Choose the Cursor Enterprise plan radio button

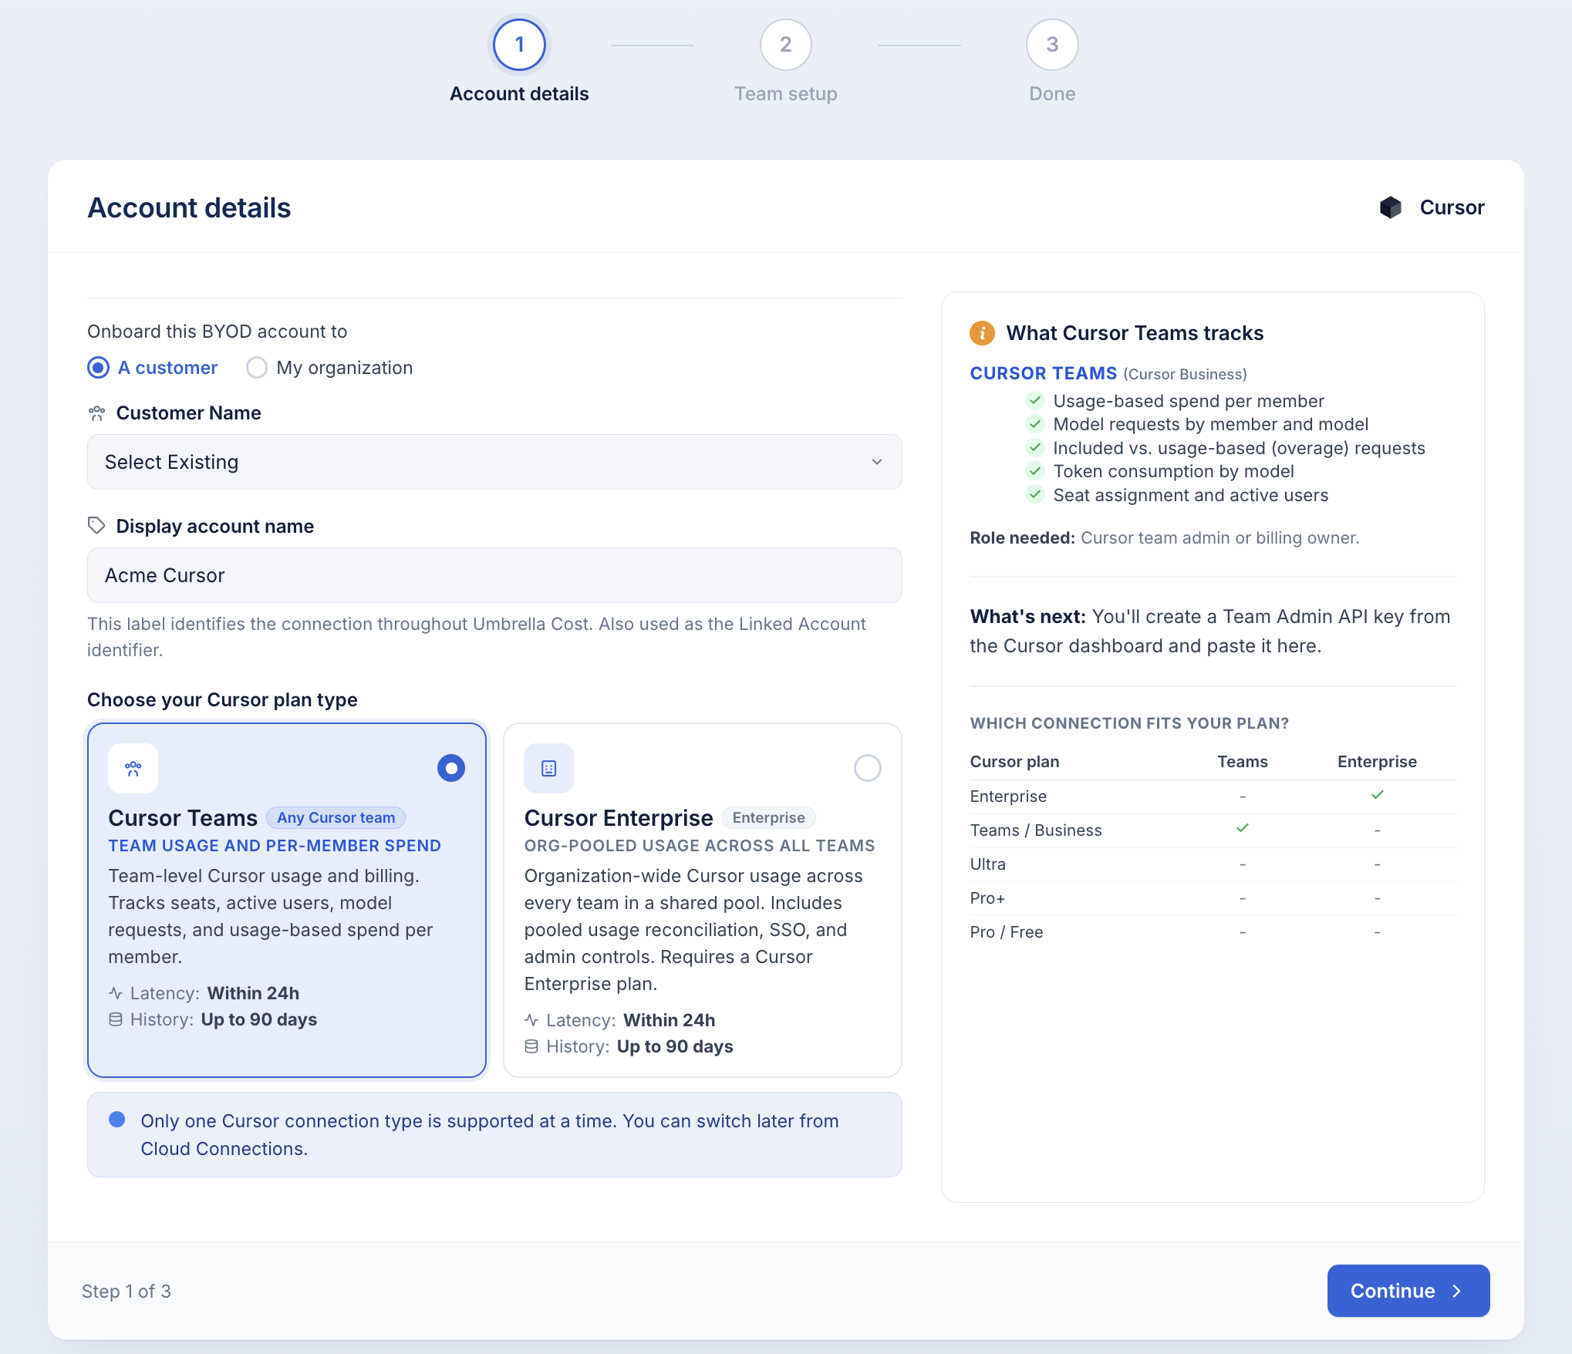coord(868,768)
